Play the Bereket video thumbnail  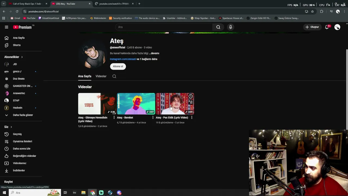[136, 104]
